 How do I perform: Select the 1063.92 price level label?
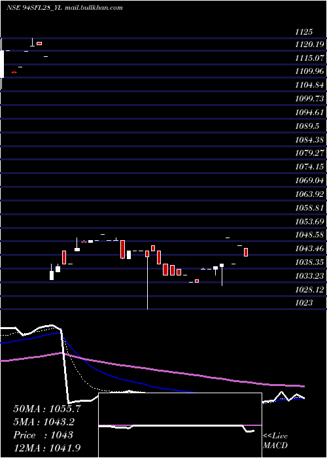tap(309, 194)
